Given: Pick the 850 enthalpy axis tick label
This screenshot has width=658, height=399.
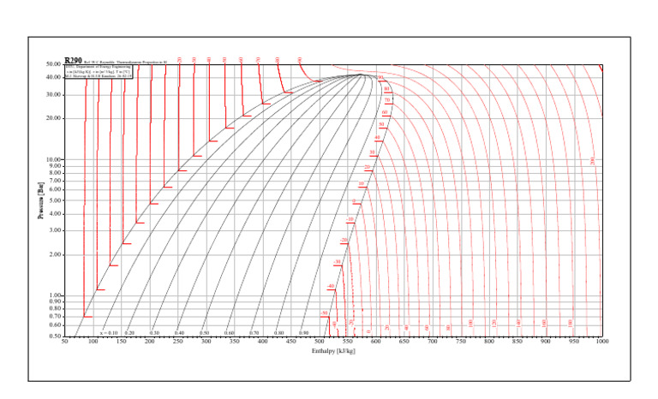Looking at the screenshot, I should [x=517, y=342].
